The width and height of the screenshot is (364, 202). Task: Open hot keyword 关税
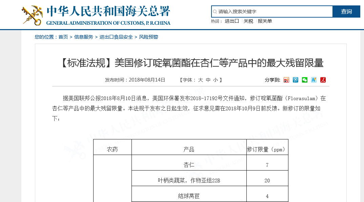[x=248, y=21]
